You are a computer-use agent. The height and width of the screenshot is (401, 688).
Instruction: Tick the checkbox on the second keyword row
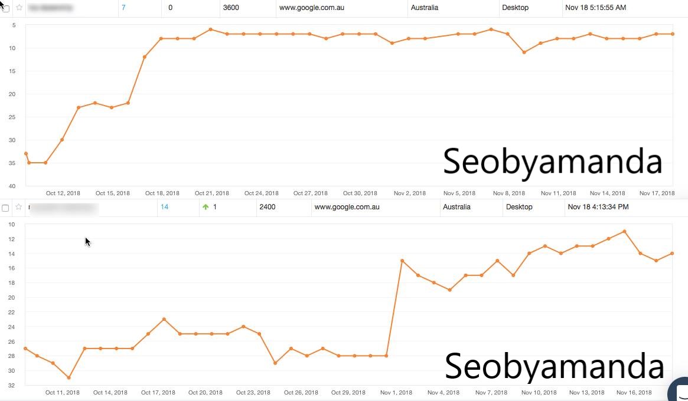click(x=6, y=208)
